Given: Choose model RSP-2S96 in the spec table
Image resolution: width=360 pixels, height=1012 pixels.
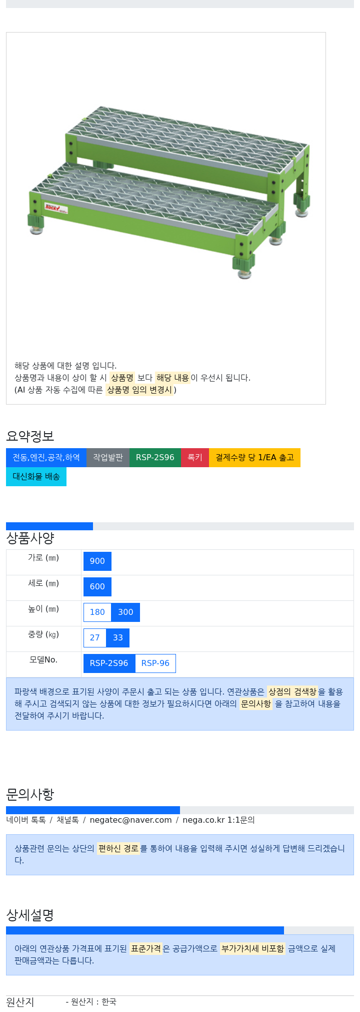Looking at the screenshot, I should coord(109,663).
